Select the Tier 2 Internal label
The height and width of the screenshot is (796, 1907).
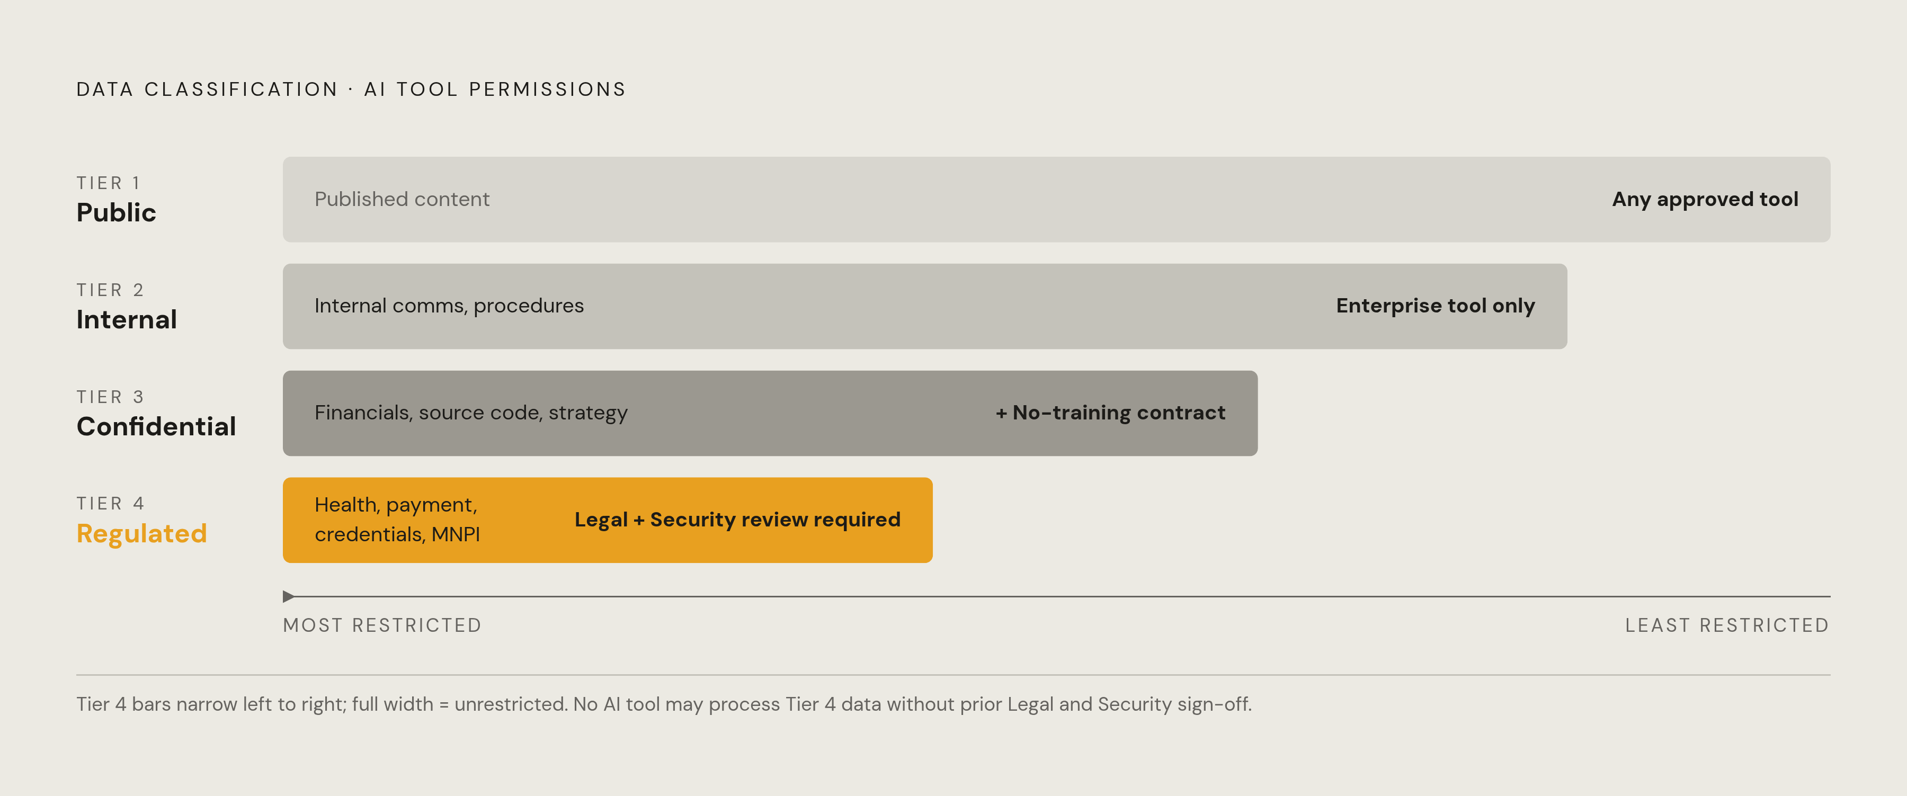(127, 307)
